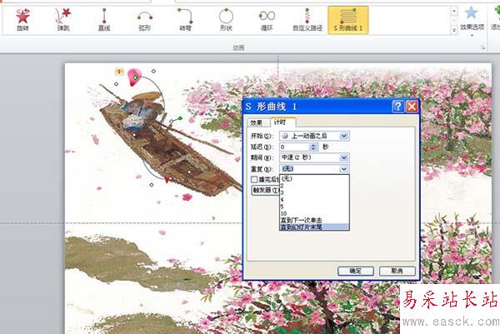Click the dialog help question mark button
This screenshot has height=334, width=500.
click(398, 106)
